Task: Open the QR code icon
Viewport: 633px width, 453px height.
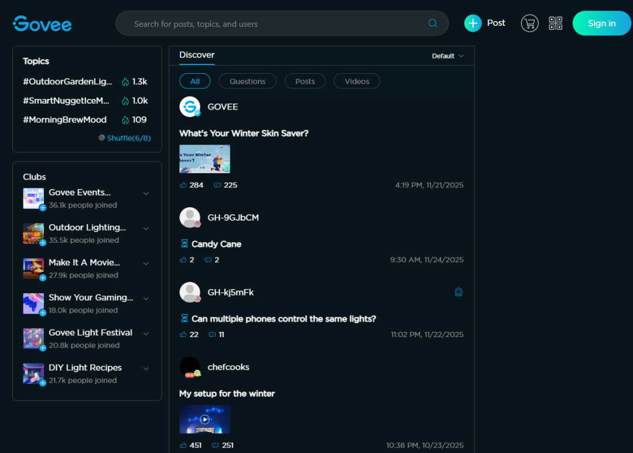Action: (555, 23)
